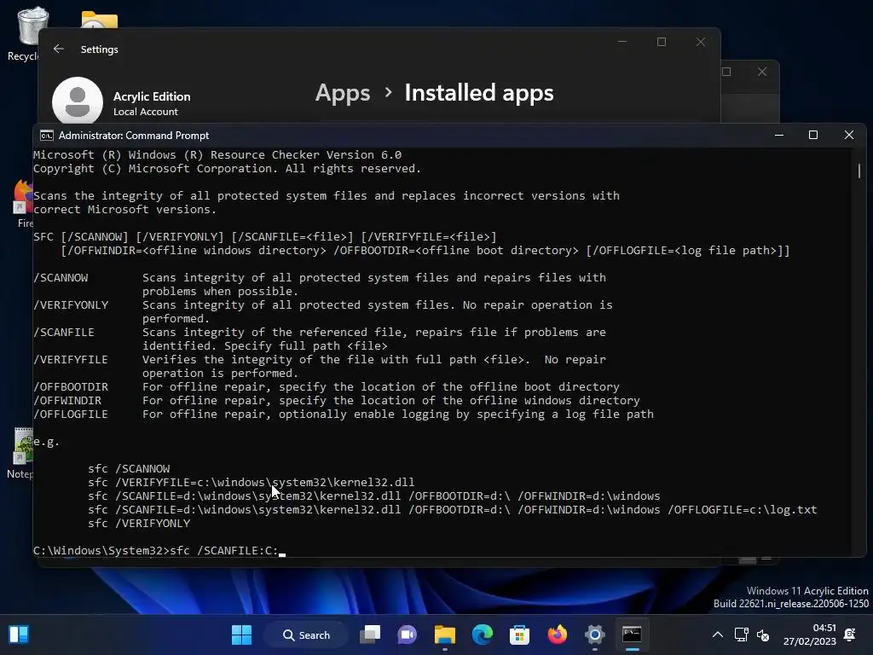
Task: Maximize the Command Prompt window
Action: (812, 136)
